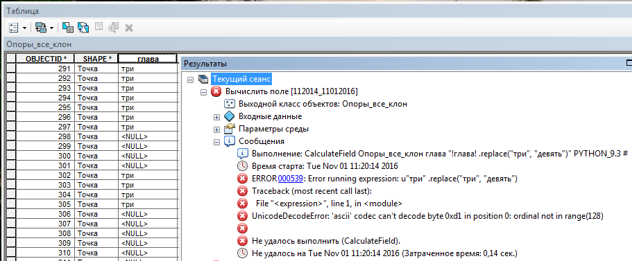Screen dimensions: 632x261
Task: Open the dropdown arrow next to Table Options
Action: [24, 28]
